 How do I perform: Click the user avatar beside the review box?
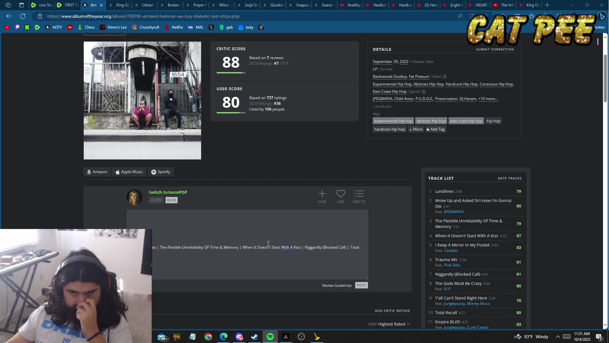(135, 197)
